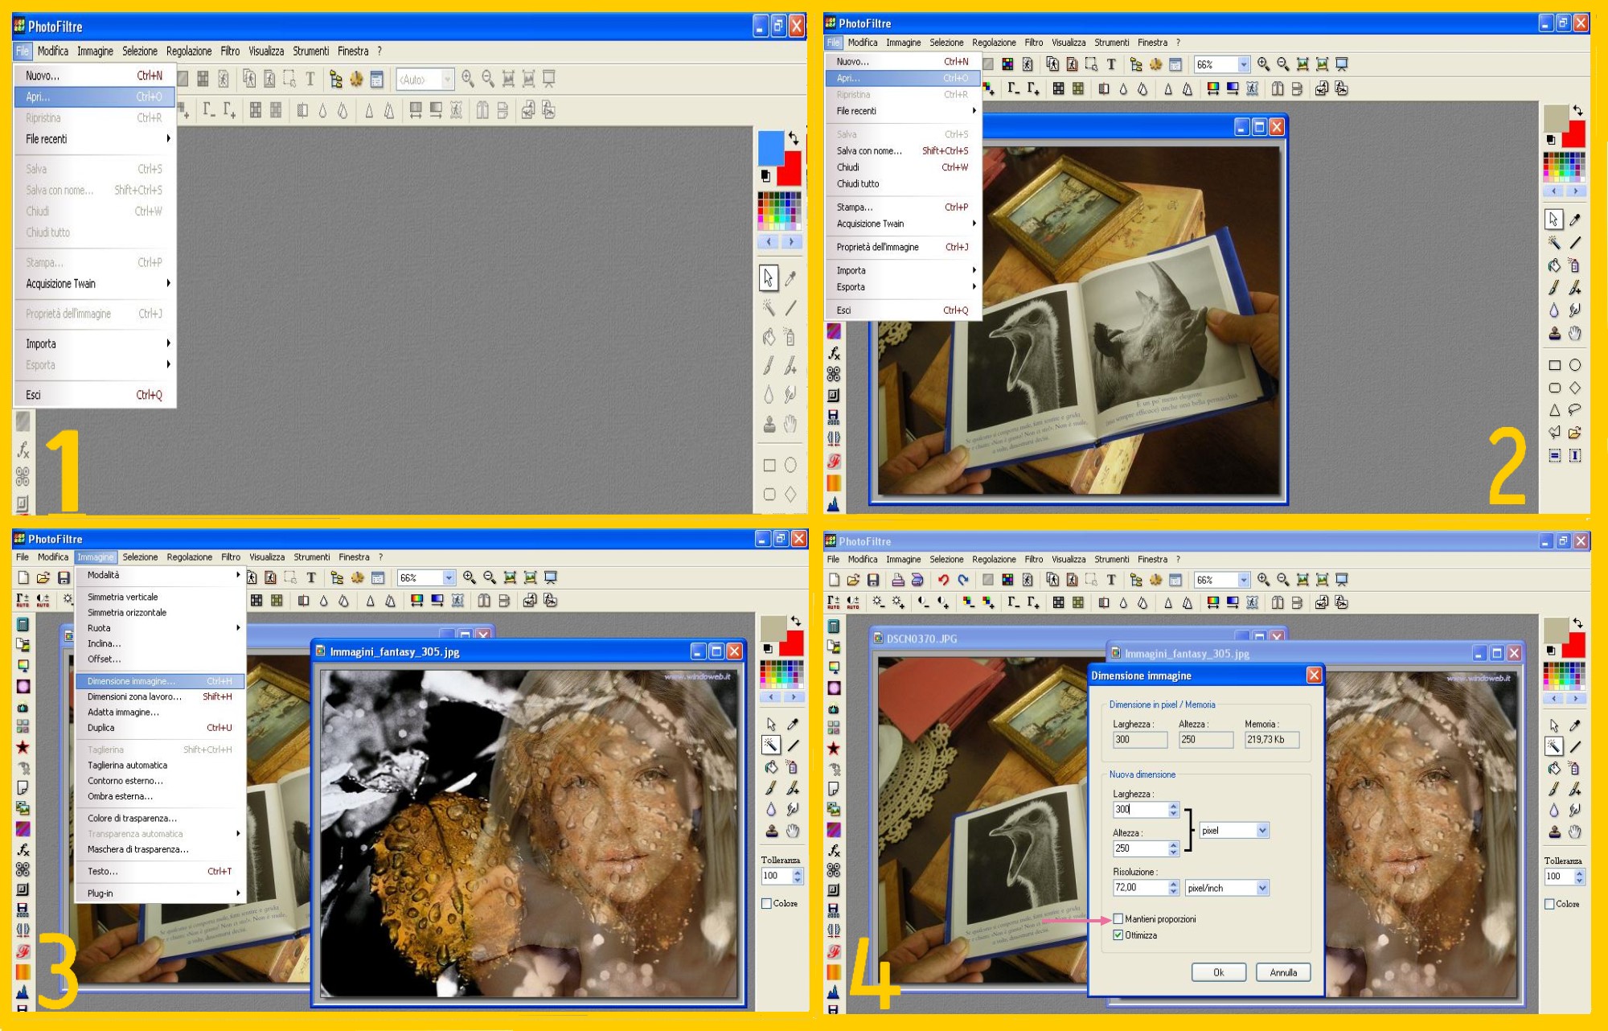Viewport: 1608px width, 1031px height.
Task: Choose Dimensione immagine... from Immagine menu
Action: pos(130,681)
